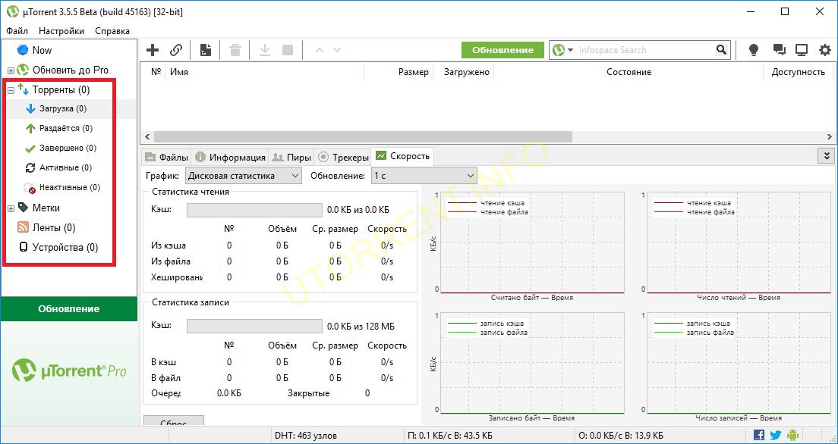The image size is (838, 444).
Task: Open the Настройки menu
Action: tap(61, 31)
